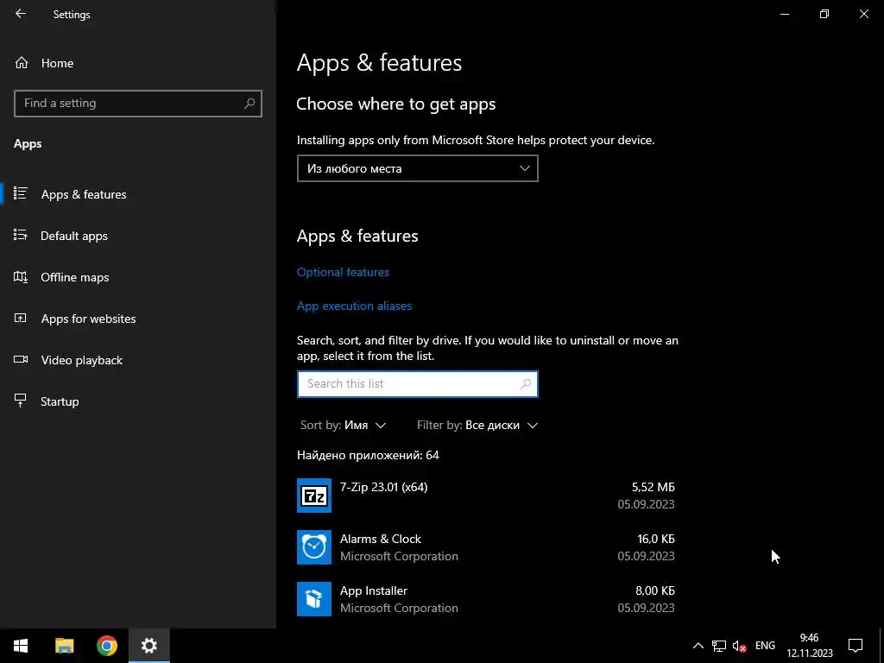Viewport: 884px width, 663px height.
Task: Launch Google Chrome from taskbar
Action: [106, 646]
